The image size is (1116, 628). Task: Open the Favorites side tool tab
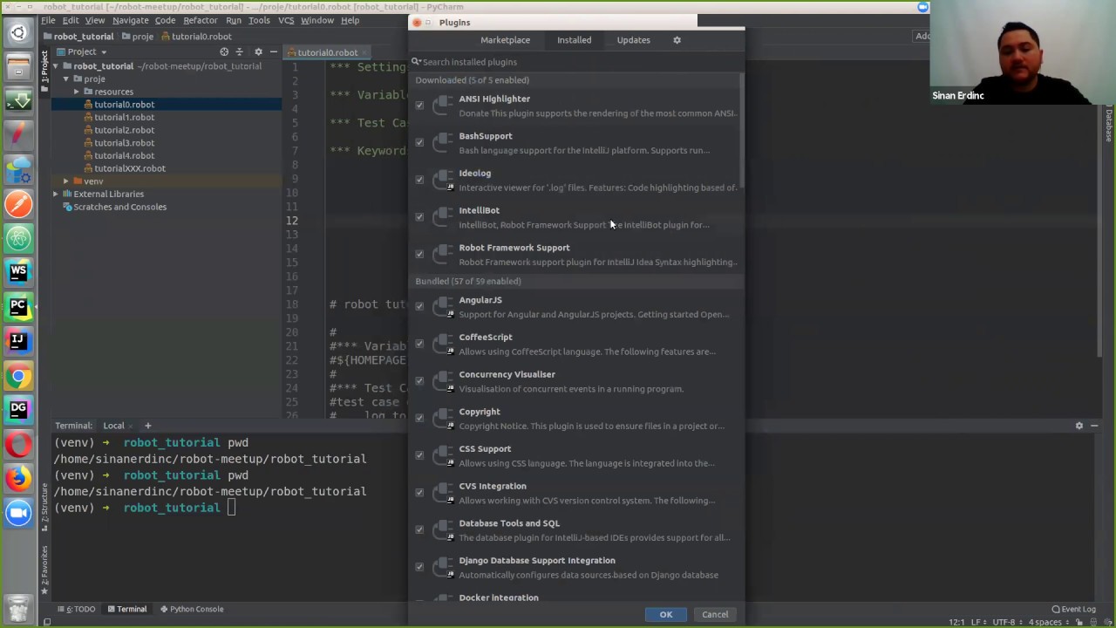tap(44, 569)
